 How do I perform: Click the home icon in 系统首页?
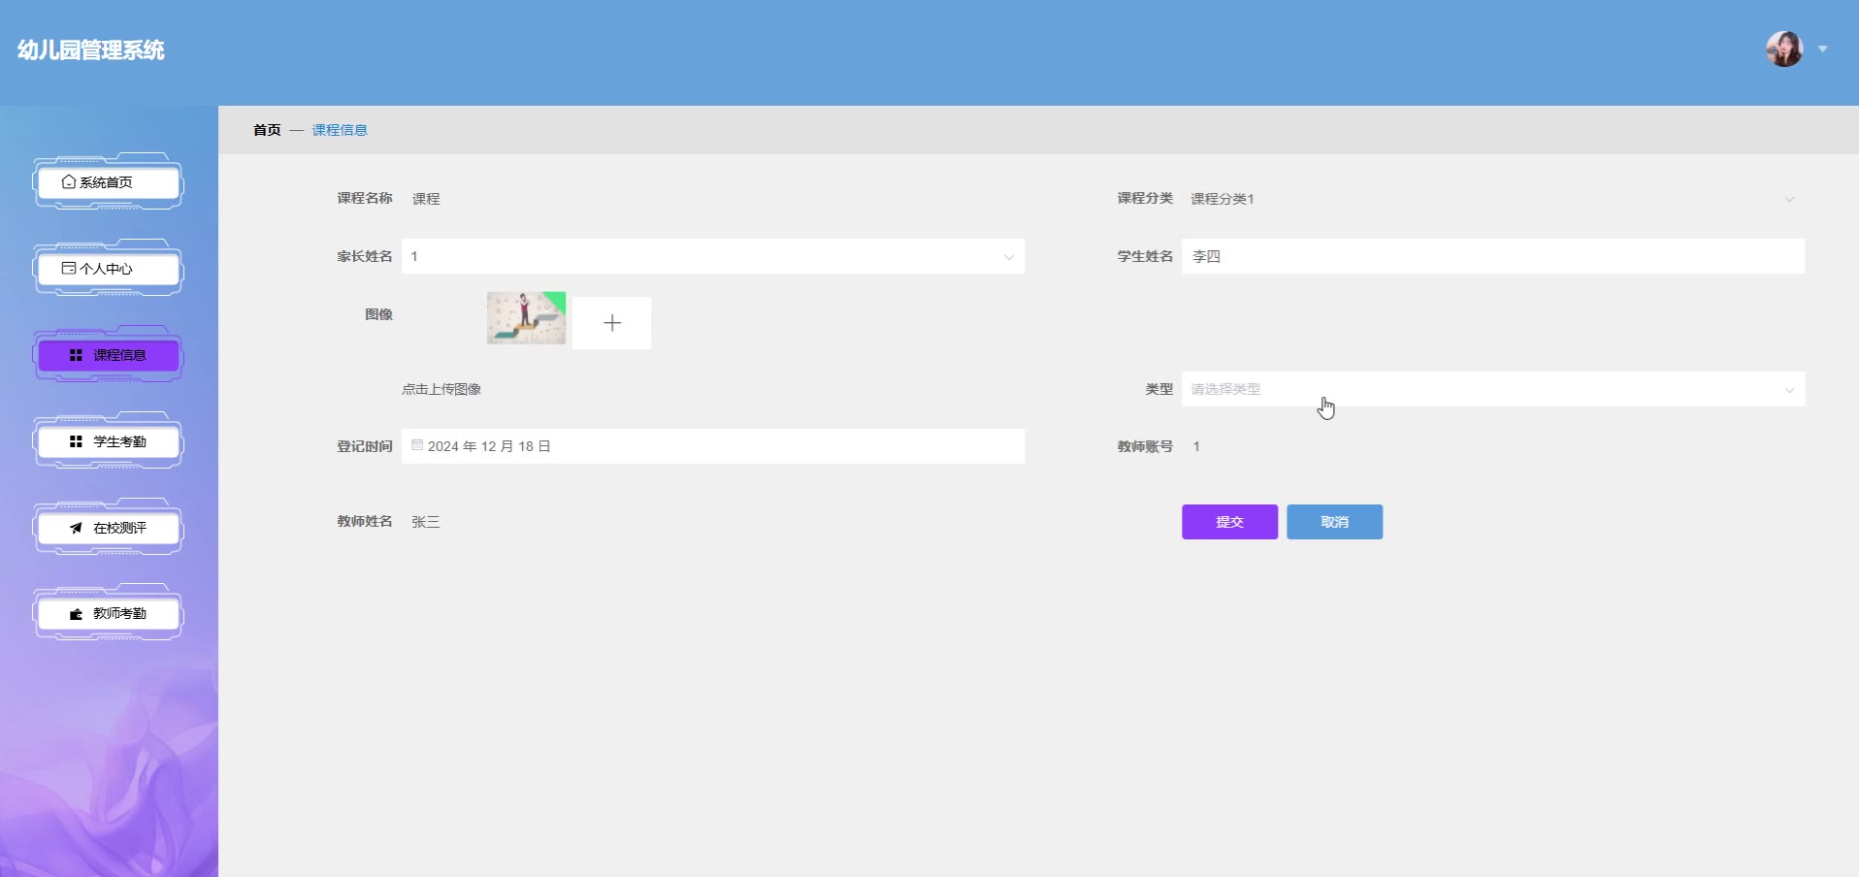coord(69,182)
